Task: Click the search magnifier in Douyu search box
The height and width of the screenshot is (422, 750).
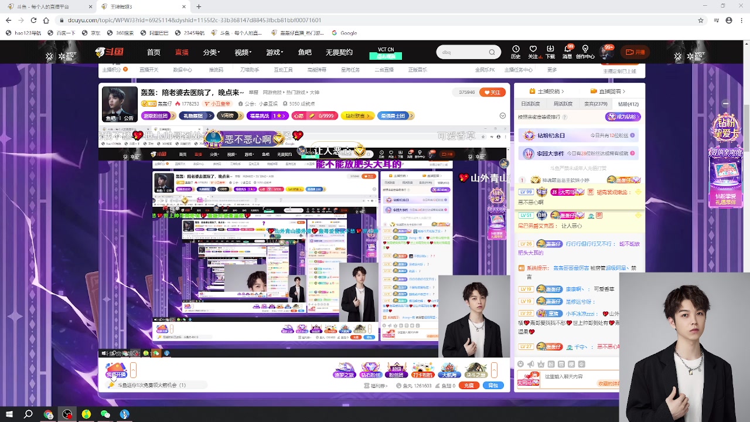Action: pos(492,52)
